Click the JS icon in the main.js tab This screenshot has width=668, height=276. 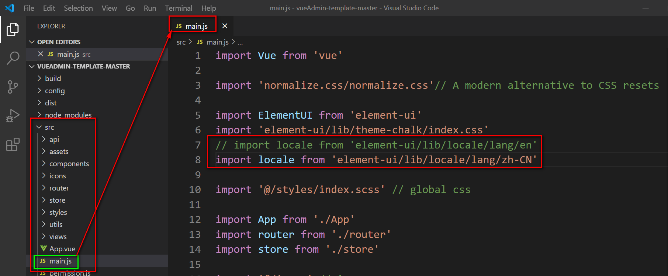tap(179, 26)
